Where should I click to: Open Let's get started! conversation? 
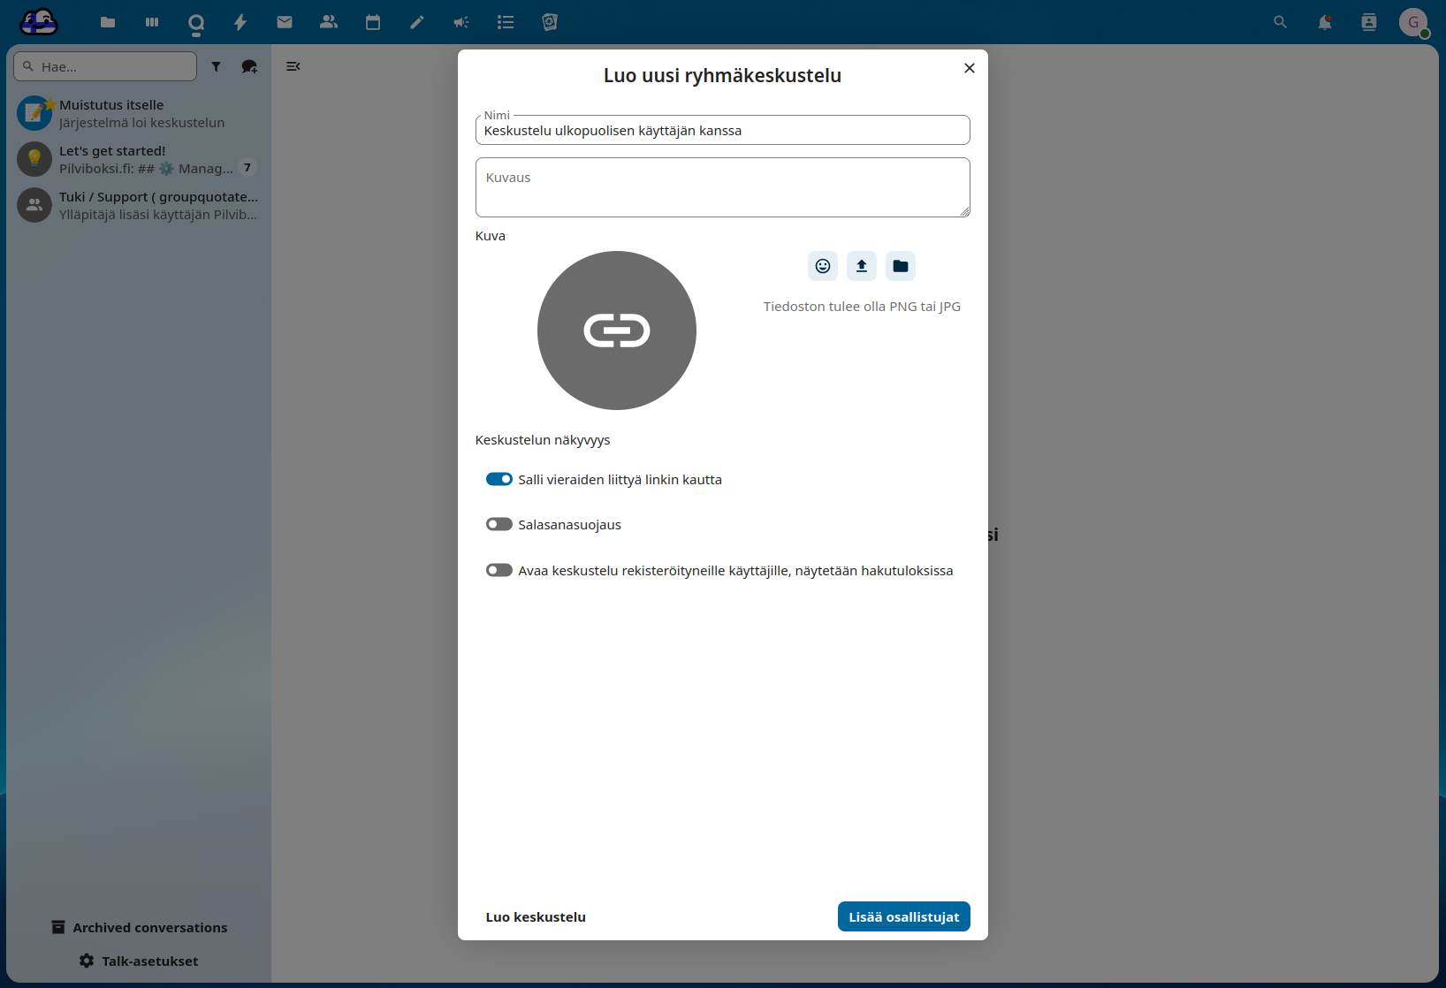[x=139, y=159]
